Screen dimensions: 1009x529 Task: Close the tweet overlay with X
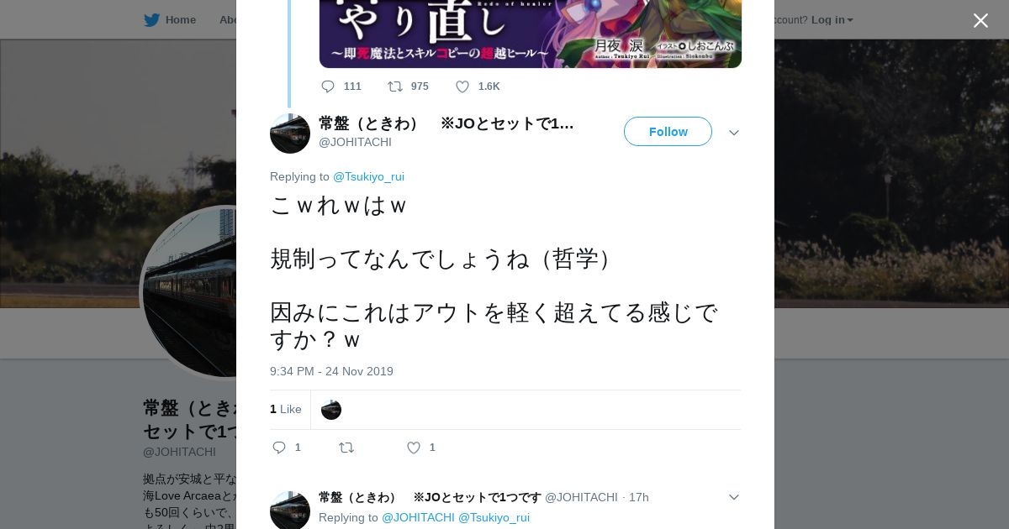coord(980,20)
